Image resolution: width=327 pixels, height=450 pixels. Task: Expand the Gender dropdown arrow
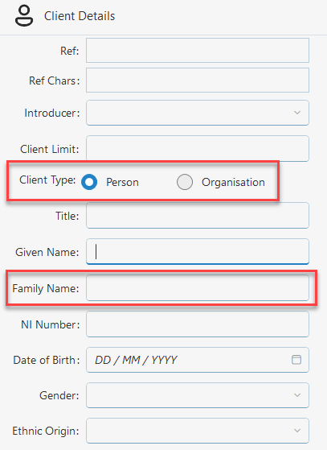tap(297, 395)
